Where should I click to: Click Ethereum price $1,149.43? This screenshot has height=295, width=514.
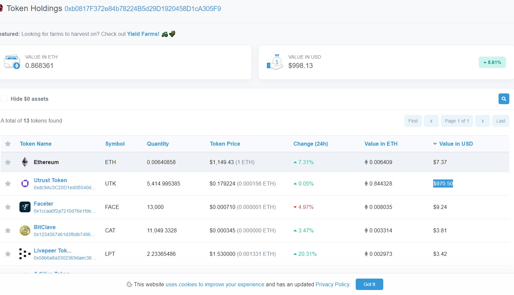coord(222,162)
